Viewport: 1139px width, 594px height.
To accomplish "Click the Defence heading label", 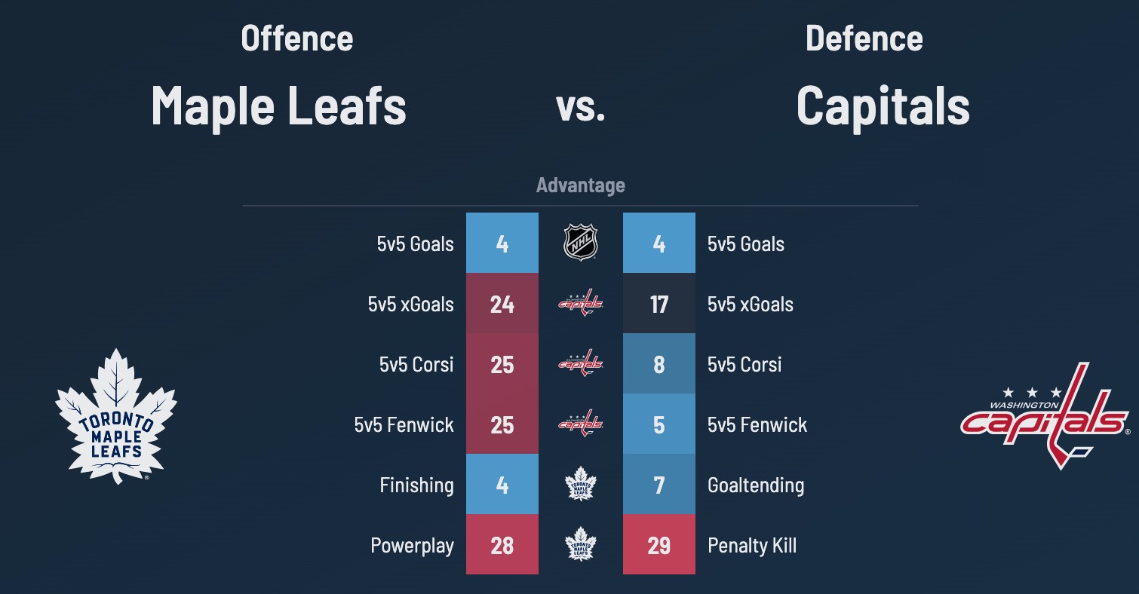I will point(864,39).
